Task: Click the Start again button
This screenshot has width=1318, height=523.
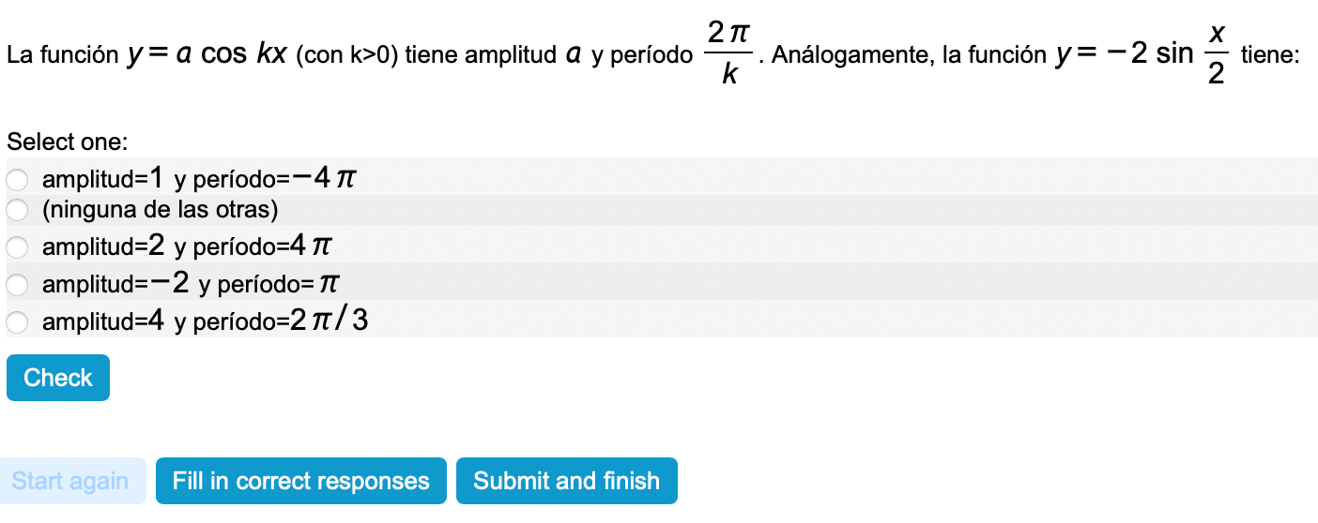Action: [70, 481]
